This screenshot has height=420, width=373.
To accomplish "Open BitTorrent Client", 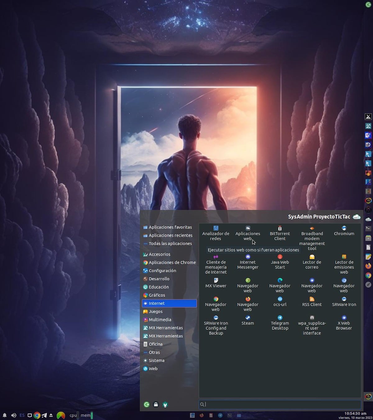I will [280, 233].
